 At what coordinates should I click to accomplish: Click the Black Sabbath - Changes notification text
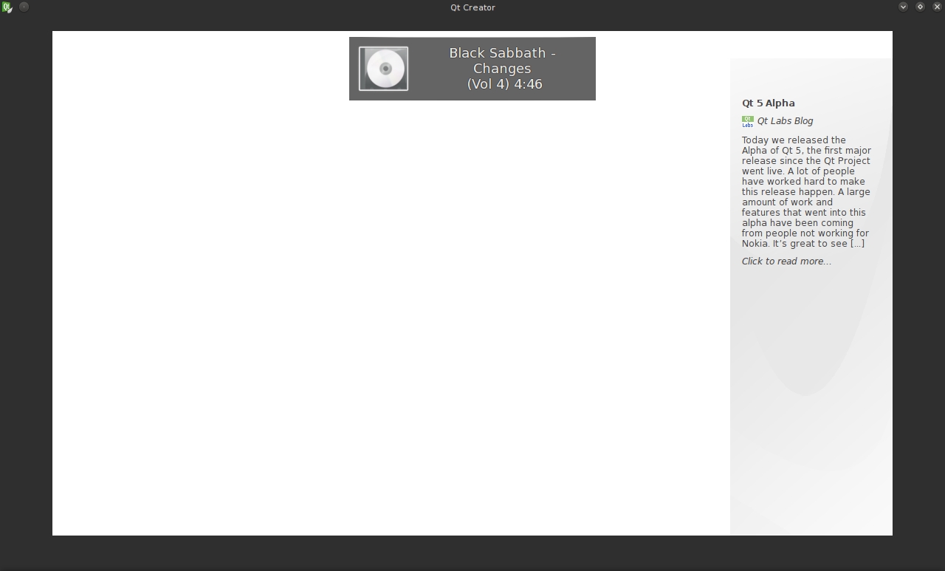502,69
